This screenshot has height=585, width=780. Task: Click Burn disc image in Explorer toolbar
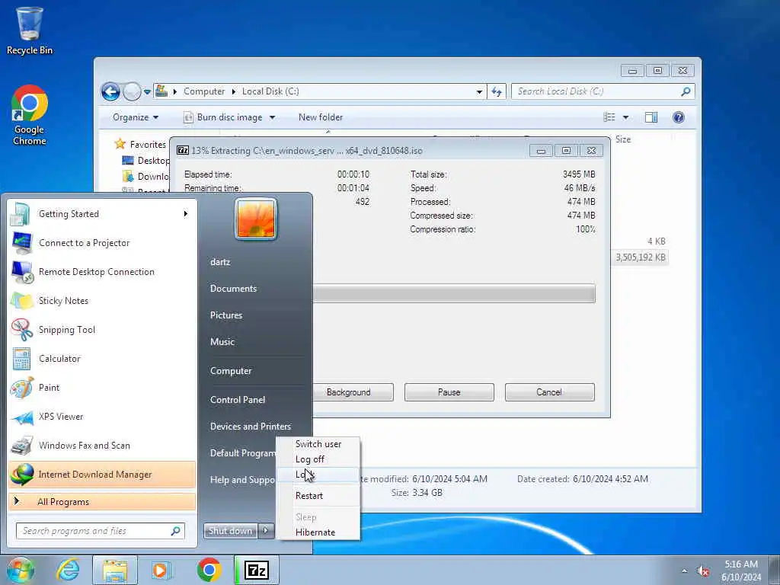coord(225,117)
